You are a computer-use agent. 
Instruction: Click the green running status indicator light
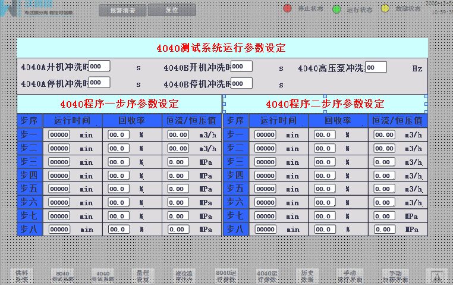pos(336,9)
